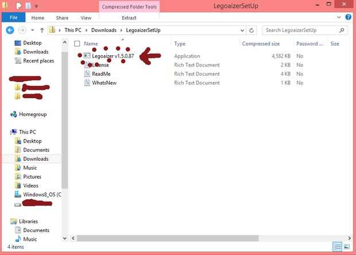Viewport: 356px width, 255px height.
Task: Select Documents under This PC
Action: pos(36,150)
